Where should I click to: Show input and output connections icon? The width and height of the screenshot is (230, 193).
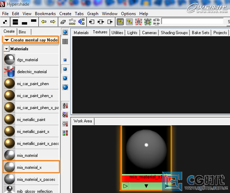click(x=101, y=22)
